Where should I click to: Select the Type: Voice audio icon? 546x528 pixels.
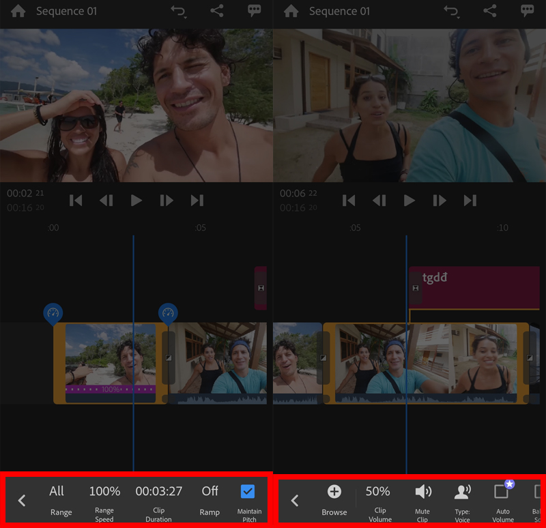[x=462, y=492]
